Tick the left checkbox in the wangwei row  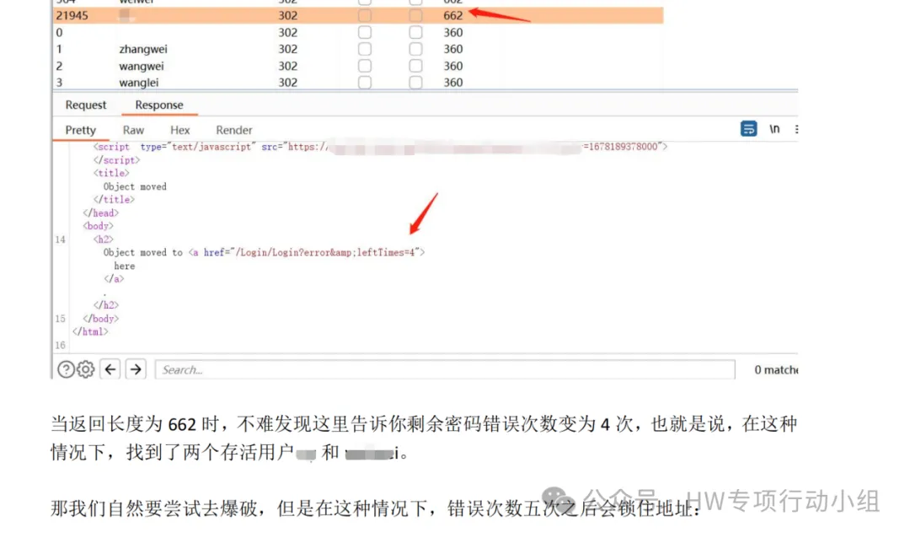365,66
